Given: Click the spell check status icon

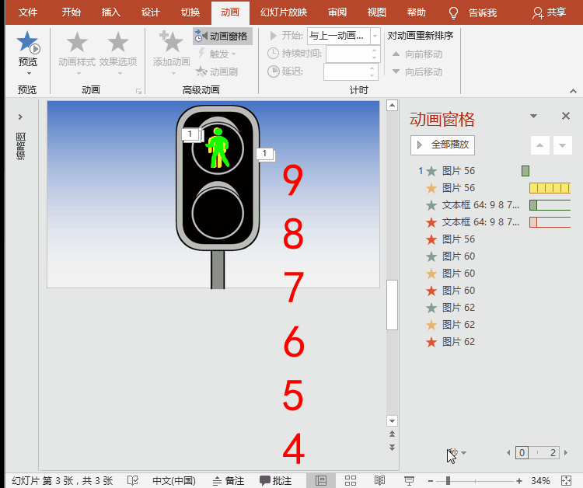Looking at the screenshot, I should click(x=133, y=480).
